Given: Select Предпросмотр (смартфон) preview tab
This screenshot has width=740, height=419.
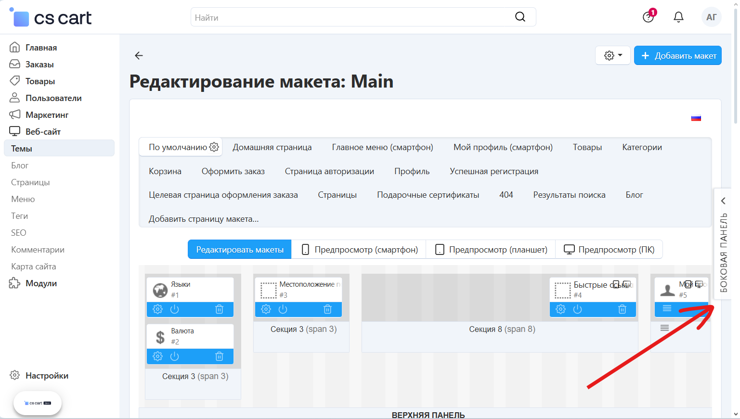Looking at the screenshot, I should point(359,250).
